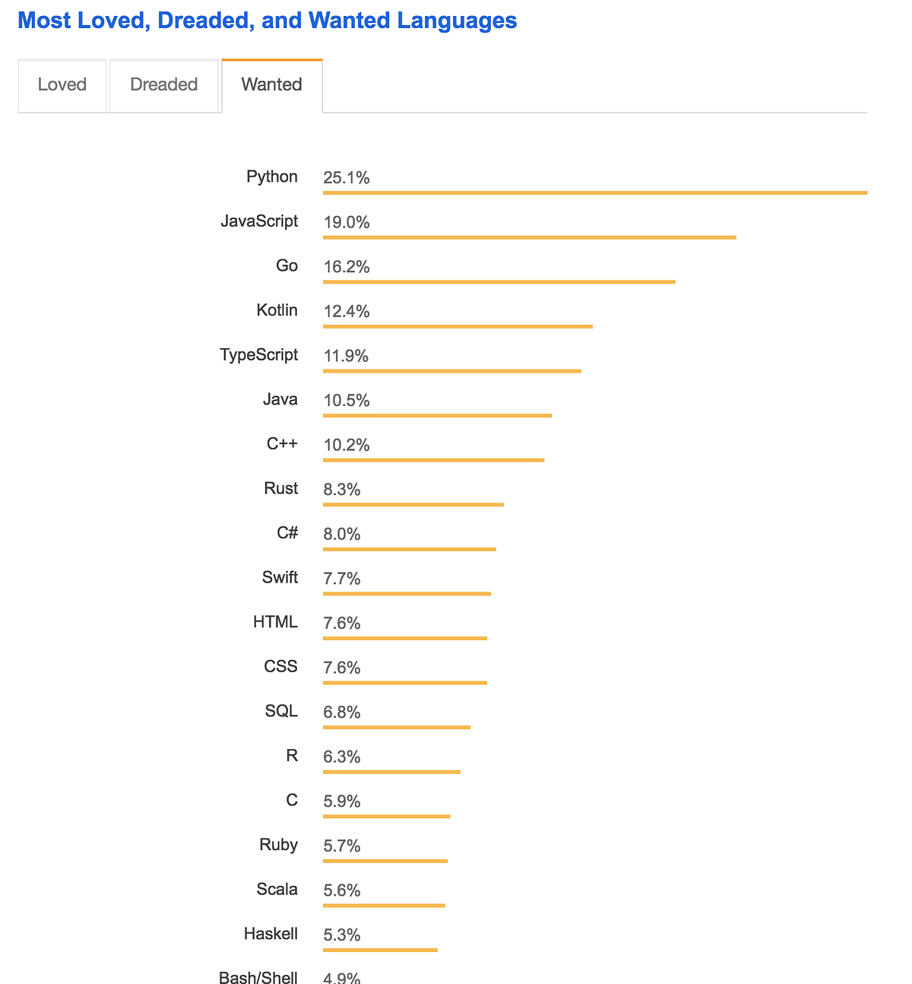
Task: Switch to the Loved tab
Action: point(62,85)
